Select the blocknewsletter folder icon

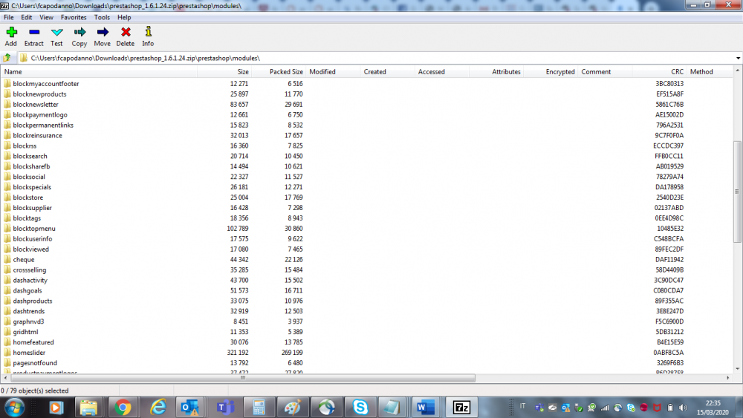[7, 104]
